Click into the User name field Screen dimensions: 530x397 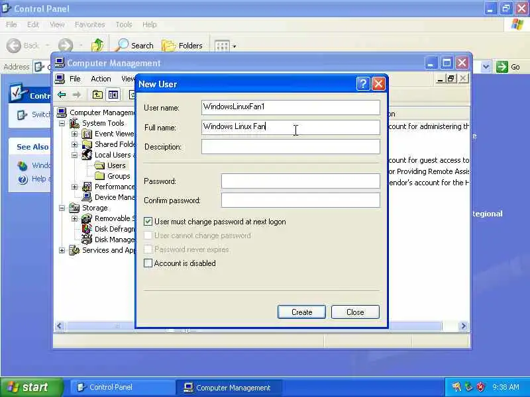[x=291, y=107]
